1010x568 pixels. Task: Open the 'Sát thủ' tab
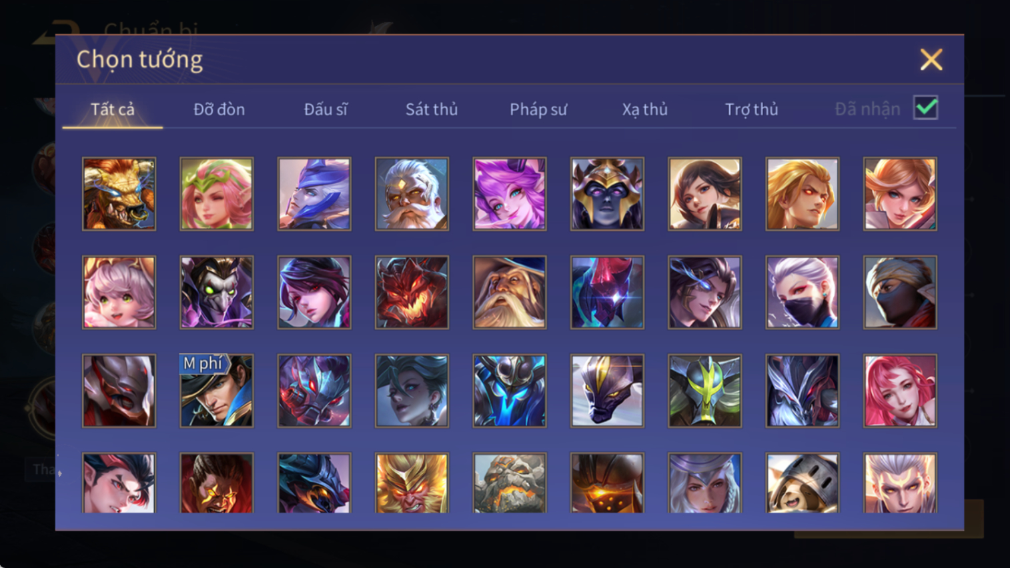click(x=432, y=109)
